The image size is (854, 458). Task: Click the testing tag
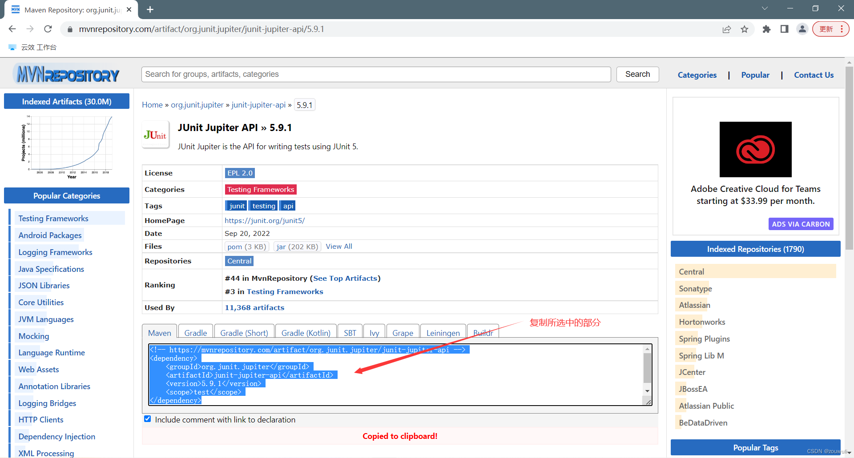click(264, 206)
